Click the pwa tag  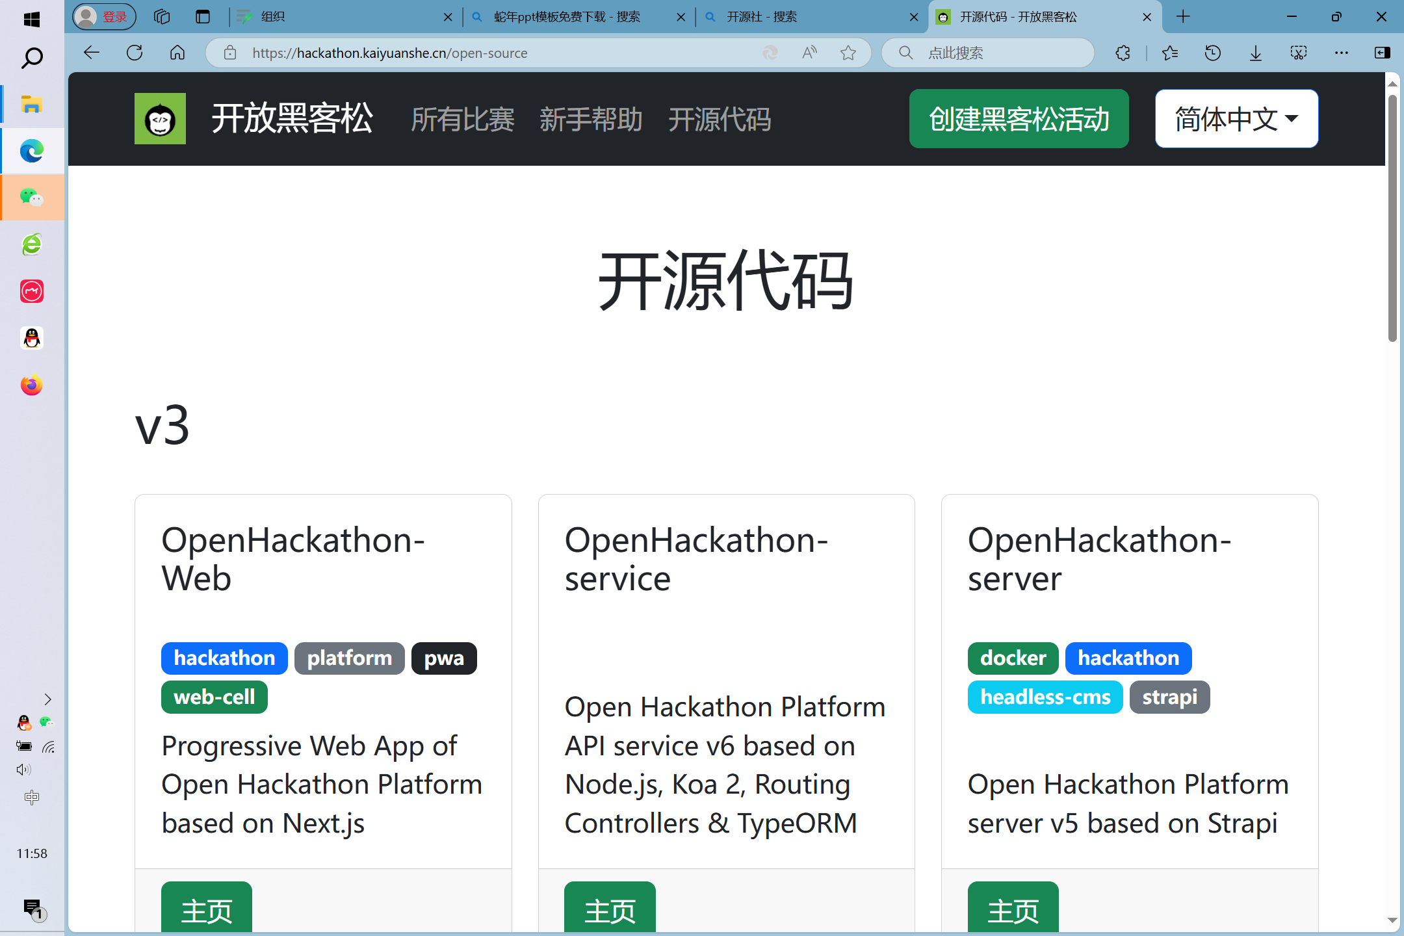(444, 658)
